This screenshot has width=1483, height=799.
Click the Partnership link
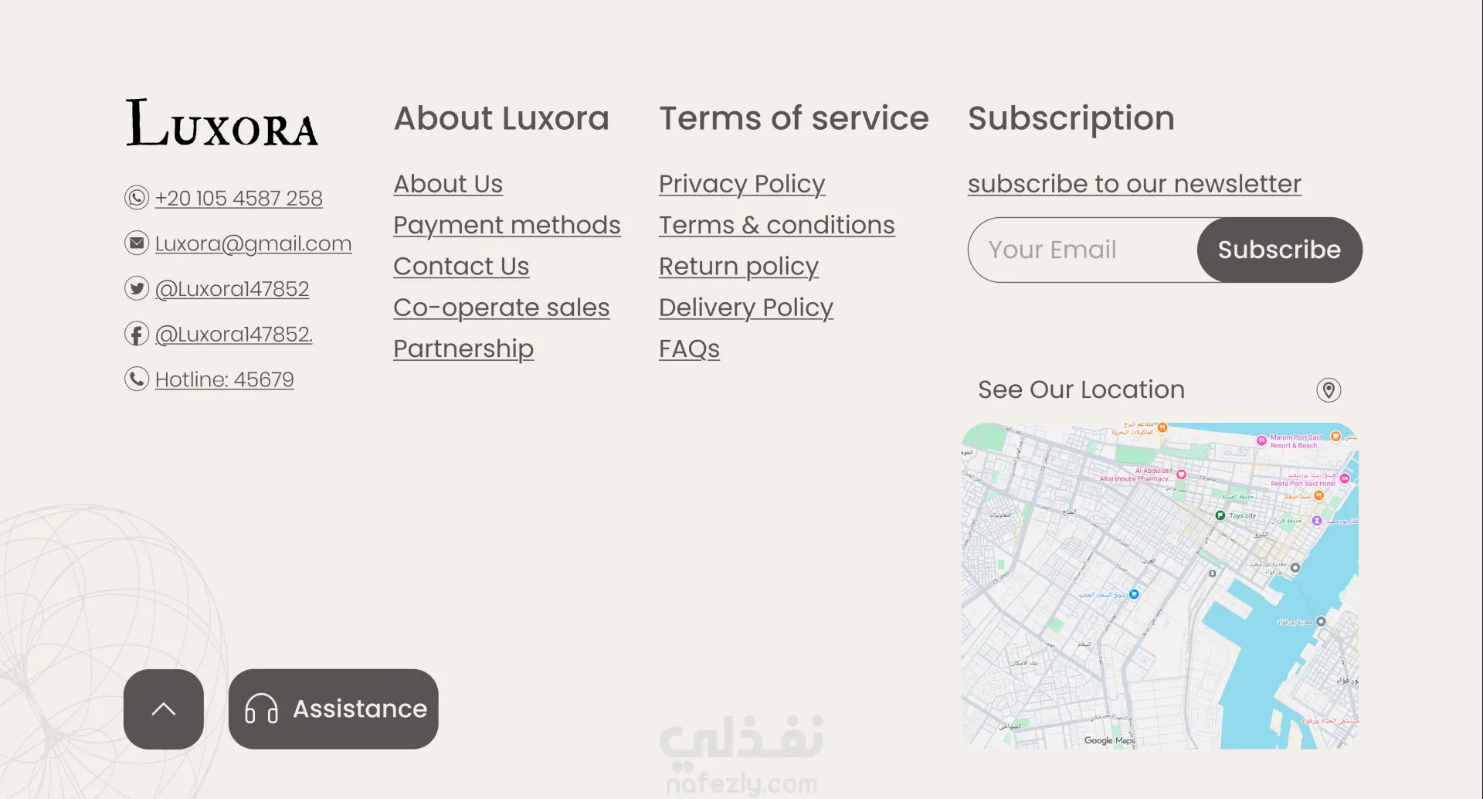(463, 349)
